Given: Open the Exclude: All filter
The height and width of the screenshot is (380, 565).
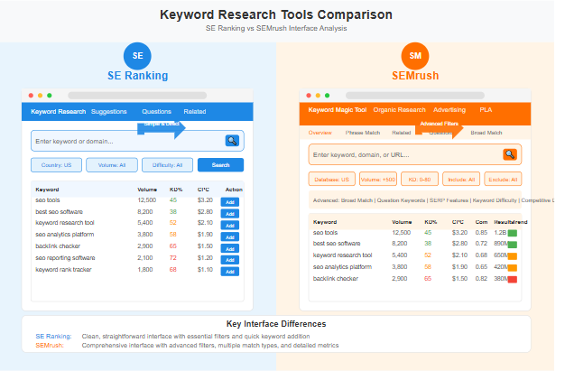Looking at the screenshot, I should pos(503,179).
